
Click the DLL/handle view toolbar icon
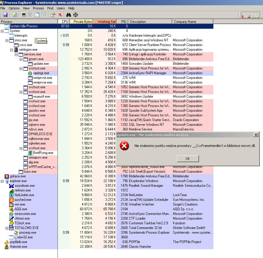click(x=44, y=15)
